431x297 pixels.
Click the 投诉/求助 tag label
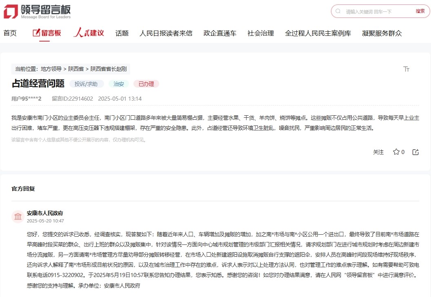[87, 84]
